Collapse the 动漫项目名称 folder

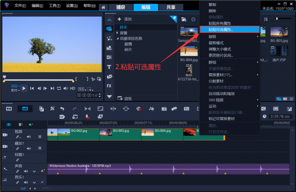tap(118, 38)
